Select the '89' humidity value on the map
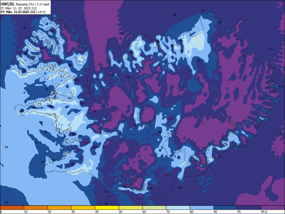 (x=6, y=147)
